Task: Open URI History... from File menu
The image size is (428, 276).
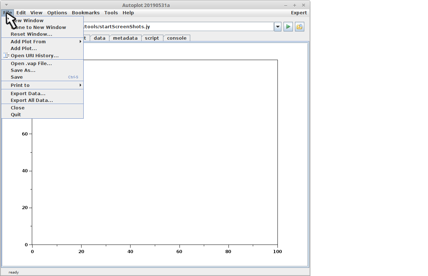Action: (x=42, y=55)
